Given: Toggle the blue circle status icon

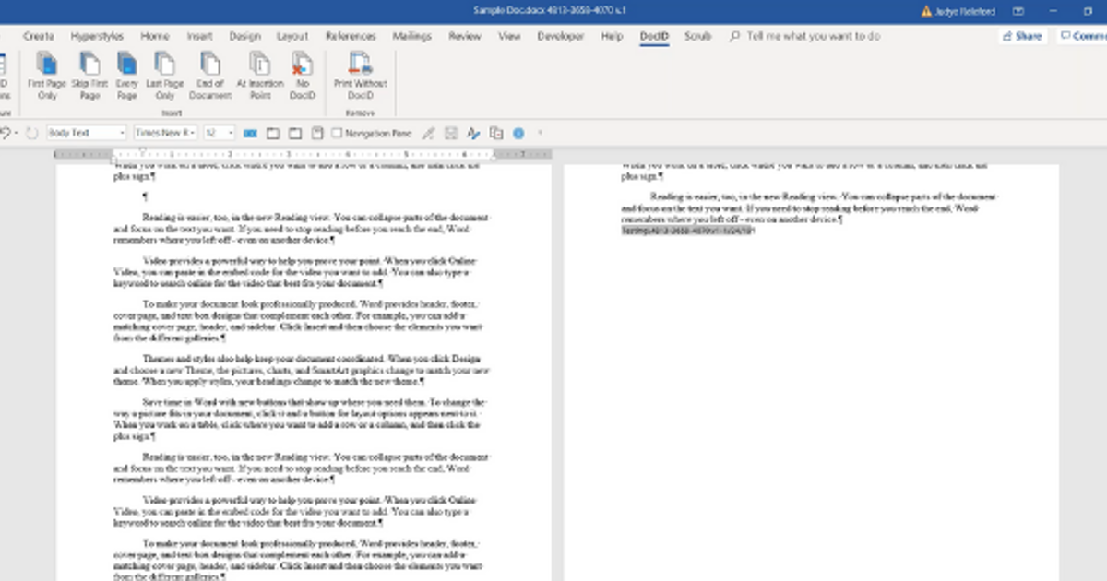Looking at the screenshot, I should click(518, 132).
